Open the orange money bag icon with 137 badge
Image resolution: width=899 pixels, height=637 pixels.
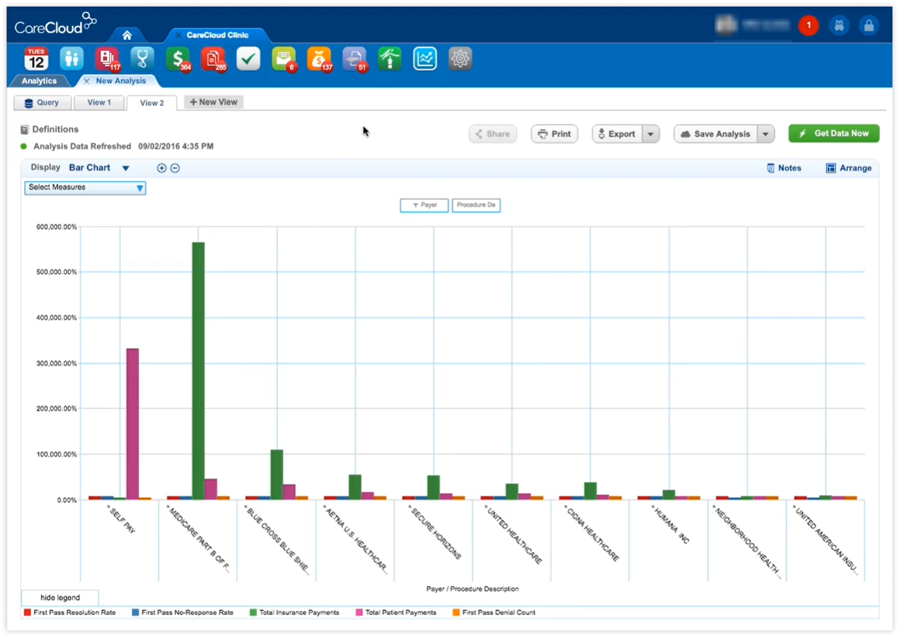(319, 59)
